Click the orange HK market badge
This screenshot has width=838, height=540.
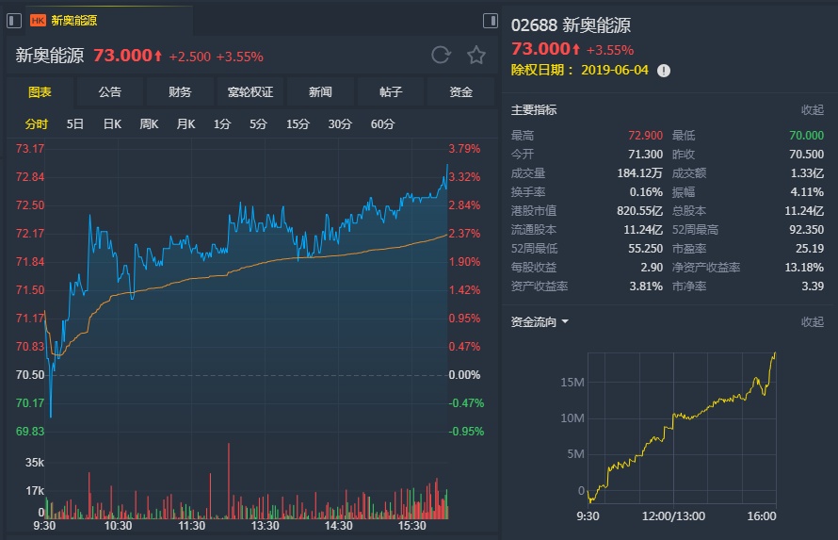click(x=39, y=20)
